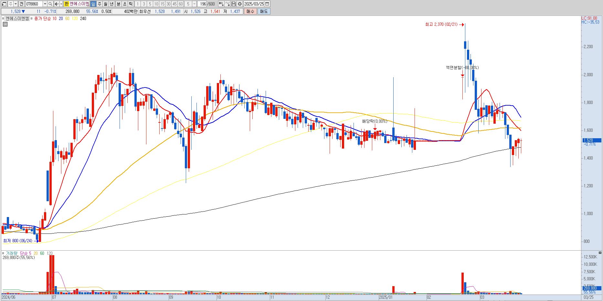This screenshot has width=603, height=301.
Task: Open chart settings with the gear icon
Action: coord(240,4)
